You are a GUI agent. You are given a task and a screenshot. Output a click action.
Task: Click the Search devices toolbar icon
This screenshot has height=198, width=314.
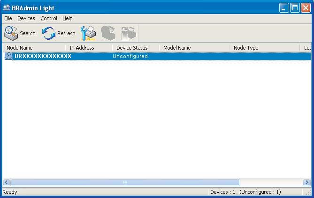coord(11,33)
